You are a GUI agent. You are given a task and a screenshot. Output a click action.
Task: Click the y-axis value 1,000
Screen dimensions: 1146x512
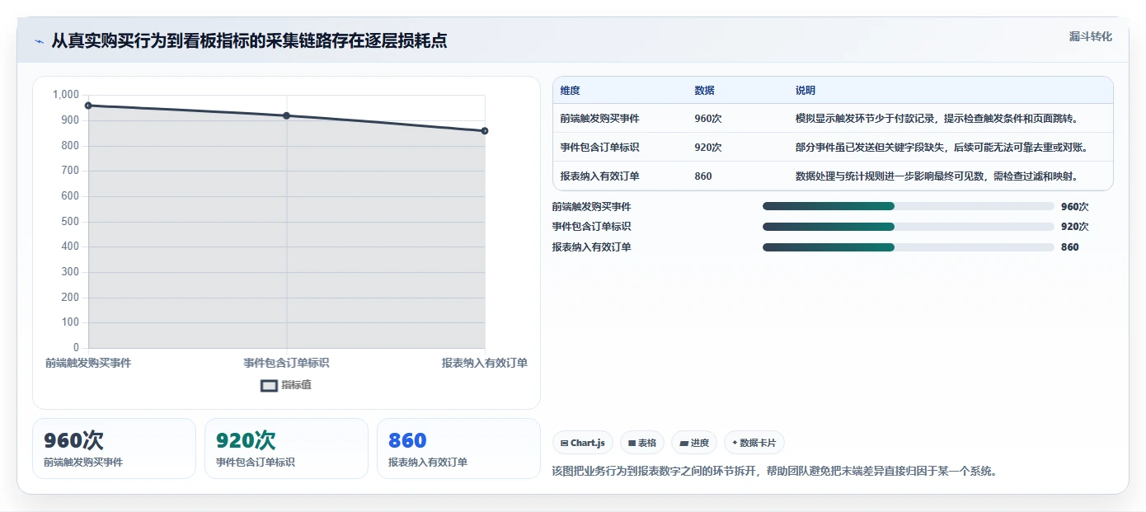tap(66, 95)
